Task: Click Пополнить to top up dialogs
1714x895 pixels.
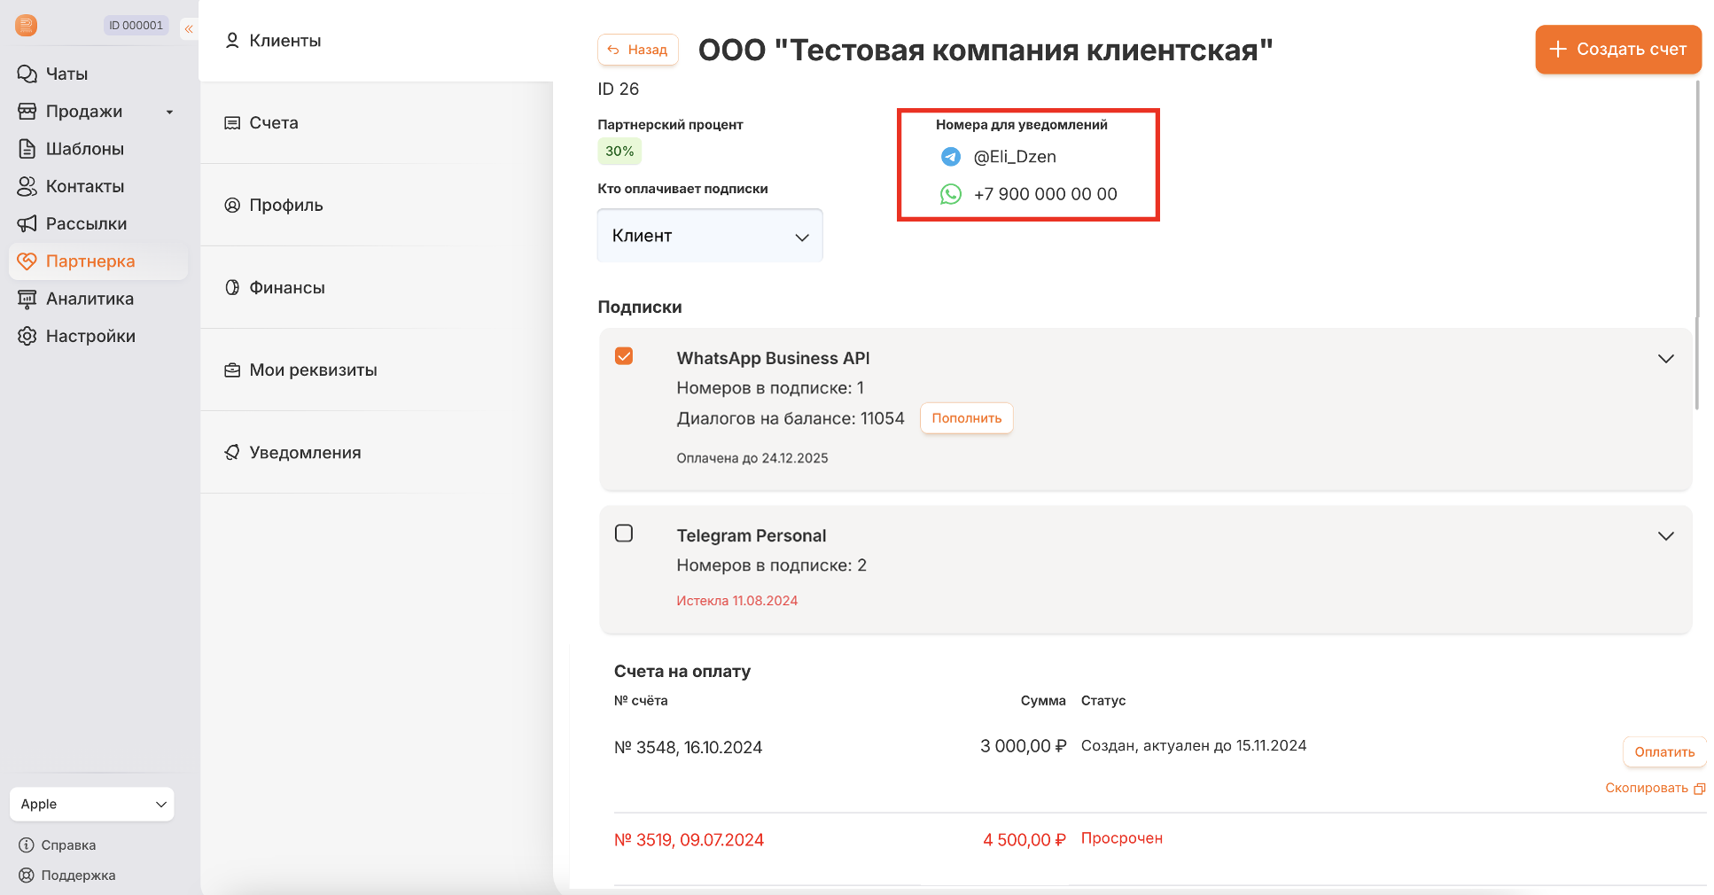Action: coord(966,418)
